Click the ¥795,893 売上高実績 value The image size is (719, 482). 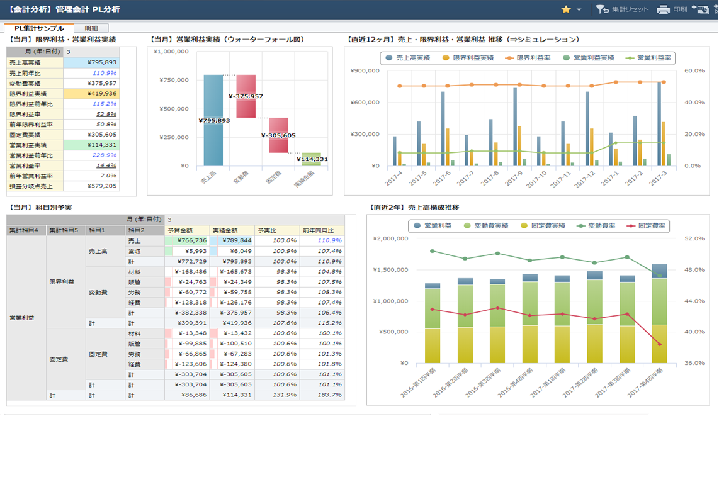(x=91, y=62)
